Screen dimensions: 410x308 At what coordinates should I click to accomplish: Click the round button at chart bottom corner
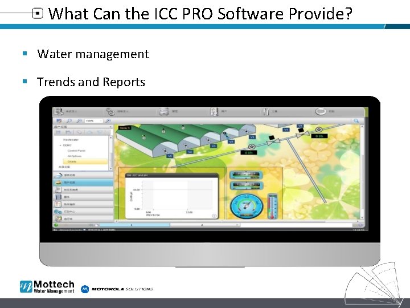coord(214,216)
